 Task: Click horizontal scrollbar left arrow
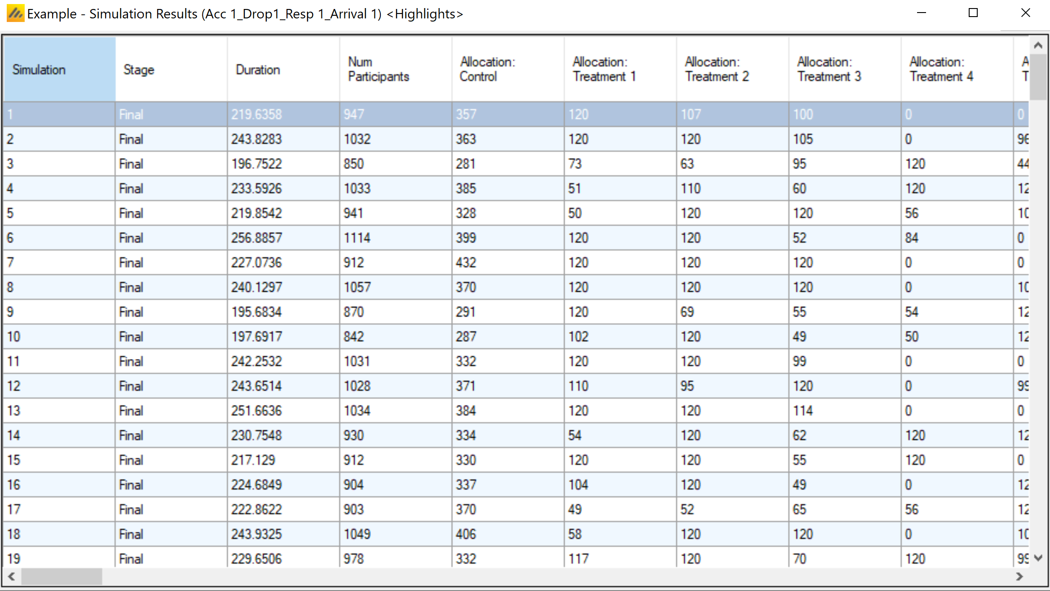(x=12, y=577)
